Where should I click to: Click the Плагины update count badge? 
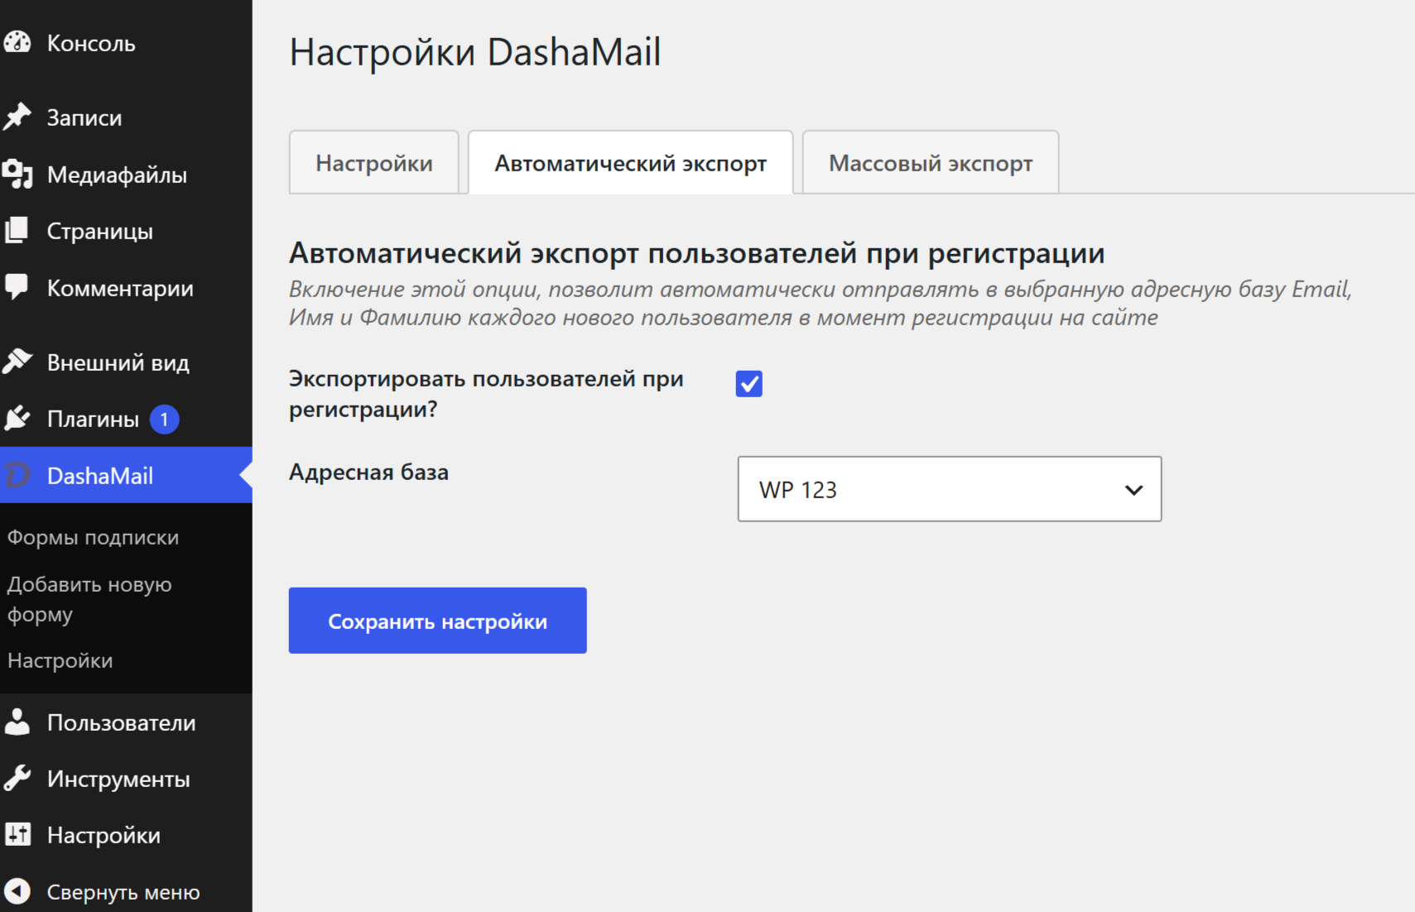pyautogui.click(x=164, y=420)
